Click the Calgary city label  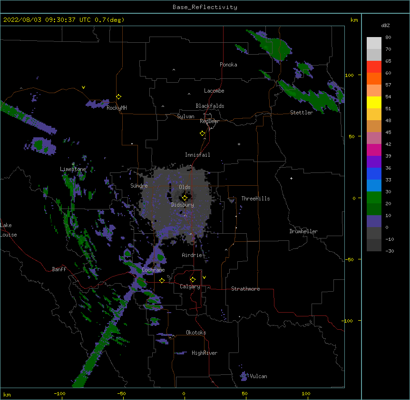click(x=190, y=286)
